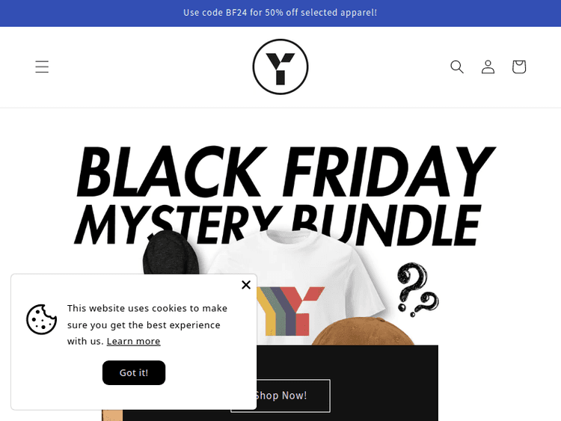Close the cookie notice with X
Image resolution: width=561 pixels, height=421 pixels.
point(246,285)
